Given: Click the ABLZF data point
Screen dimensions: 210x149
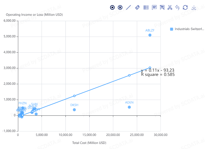Looking at the screenshot, I should click(150, 35).
